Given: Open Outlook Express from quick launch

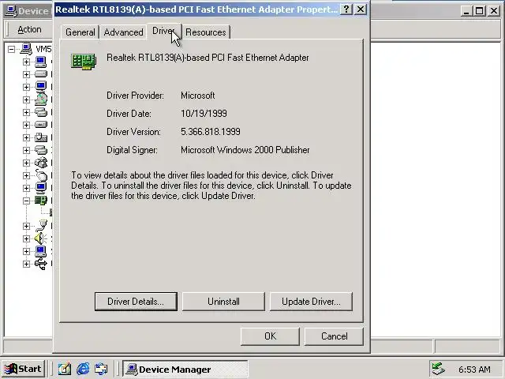Looking at the screenshot, I should [x=101, y=369].
